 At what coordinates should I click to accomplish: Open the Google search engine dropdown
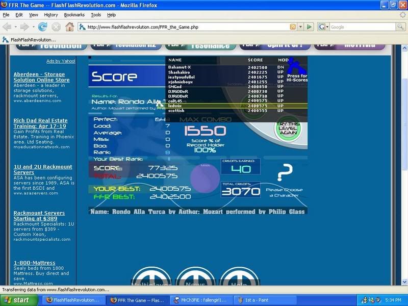pos(327,27)
